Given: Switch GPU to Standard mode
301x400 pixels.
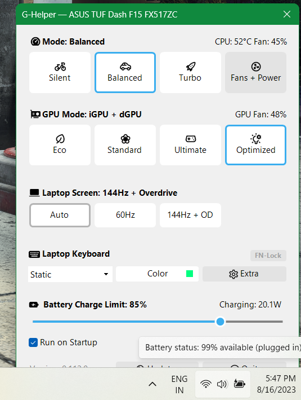Looking at the screenshot, I should click(125, 145).
